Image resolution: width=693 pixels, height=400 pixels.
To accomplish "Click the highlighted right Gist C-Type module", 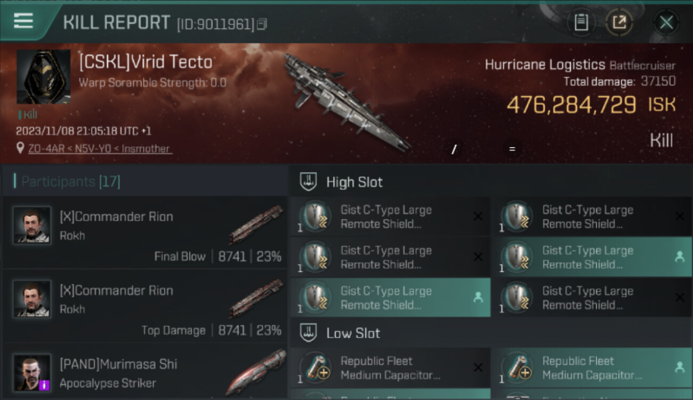I will [592, 257].
